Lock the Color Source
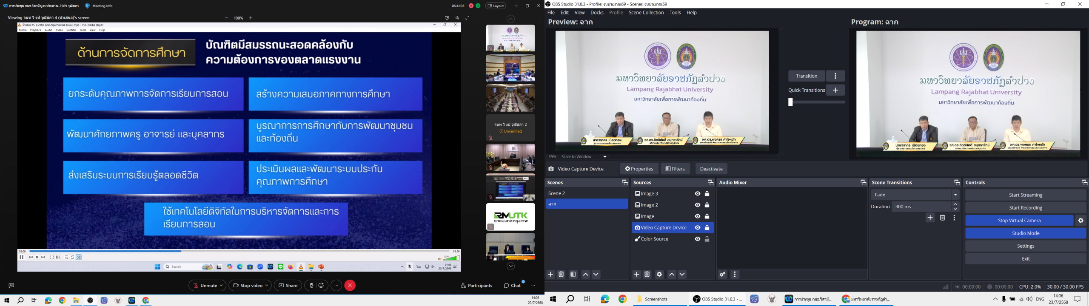 point(707,239)
